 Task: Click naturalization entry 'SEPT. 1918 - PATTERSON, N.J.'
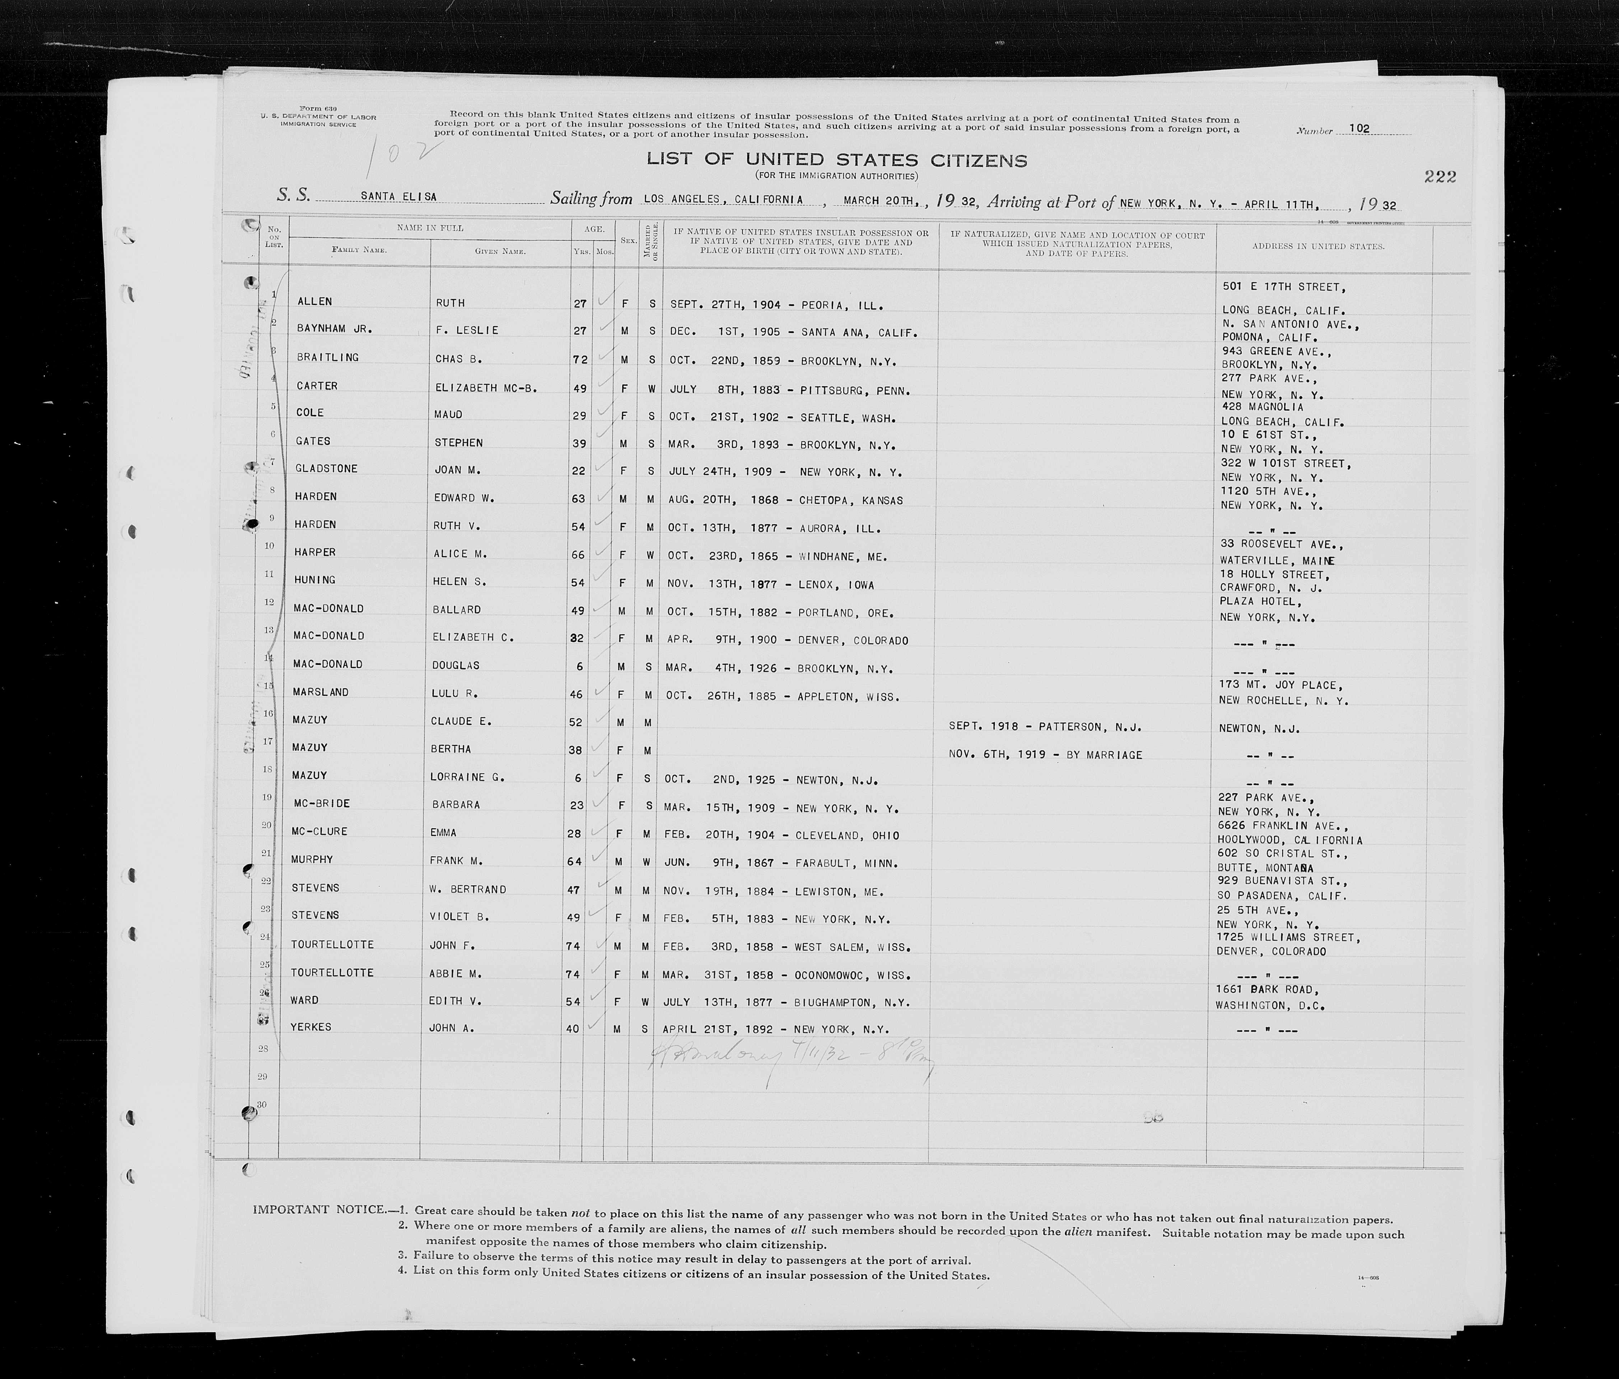pos(1045,727)
